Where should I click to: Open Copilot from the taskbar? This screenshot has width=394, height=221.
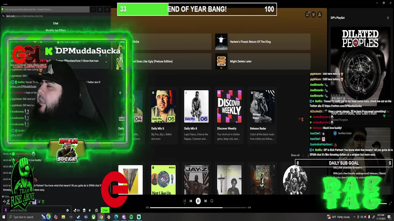(56, 217)
